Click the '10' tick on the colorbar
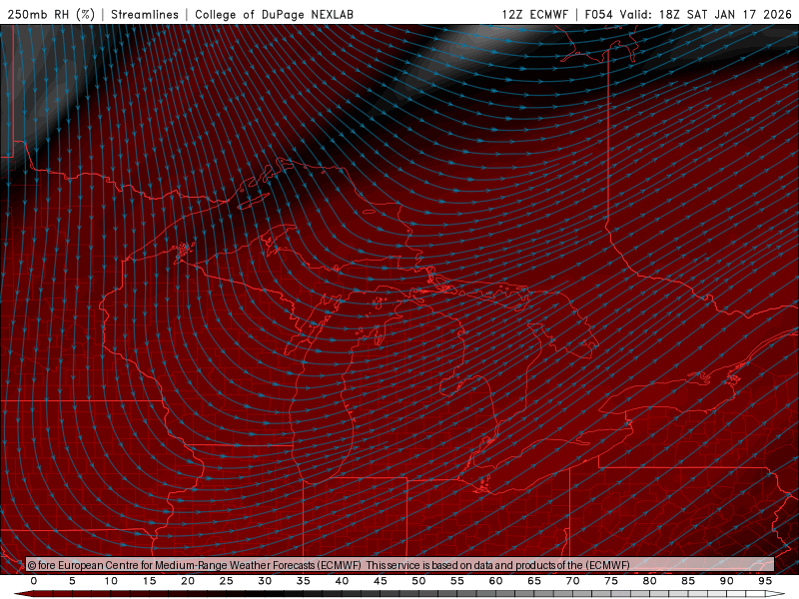The width and height of the screenshot is (799, 599). 111,581
